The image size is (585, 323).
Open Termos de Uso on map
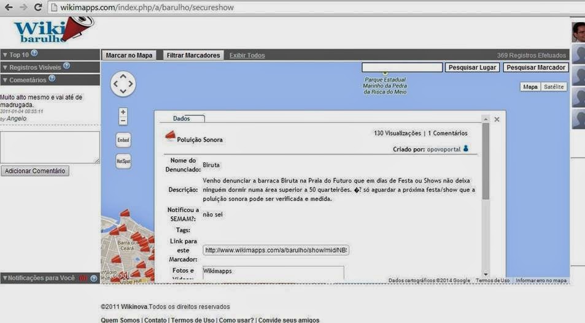(492, 280)
